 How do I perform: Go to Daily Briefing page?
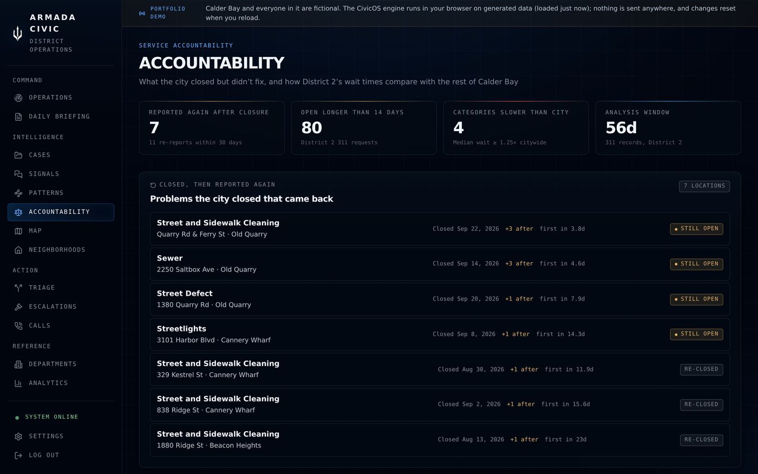click(61, 116)
